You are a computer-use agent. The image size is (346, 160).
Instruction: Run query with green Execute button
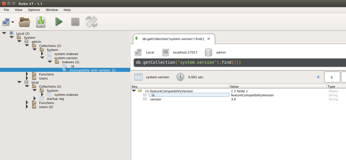[59, 22]
